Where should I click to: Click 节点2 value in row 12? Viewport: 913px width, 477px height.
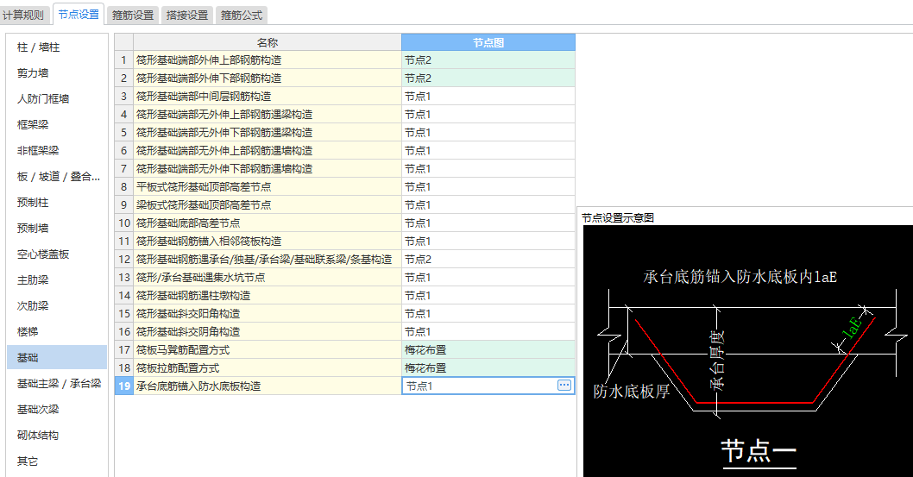click(x=488, y=259)
